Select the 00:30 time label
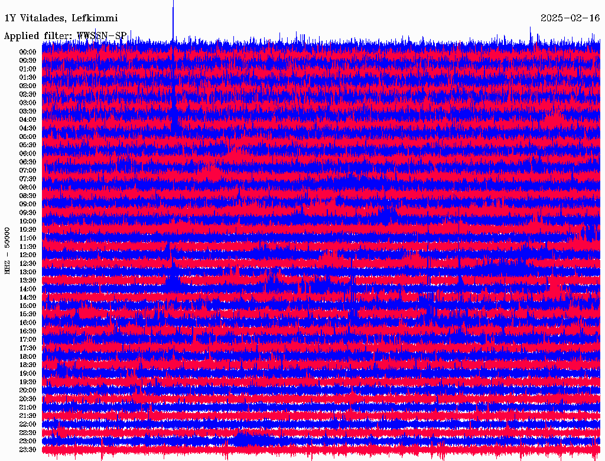Viewport: 605px width, 461px height. (x=28, y=60)
